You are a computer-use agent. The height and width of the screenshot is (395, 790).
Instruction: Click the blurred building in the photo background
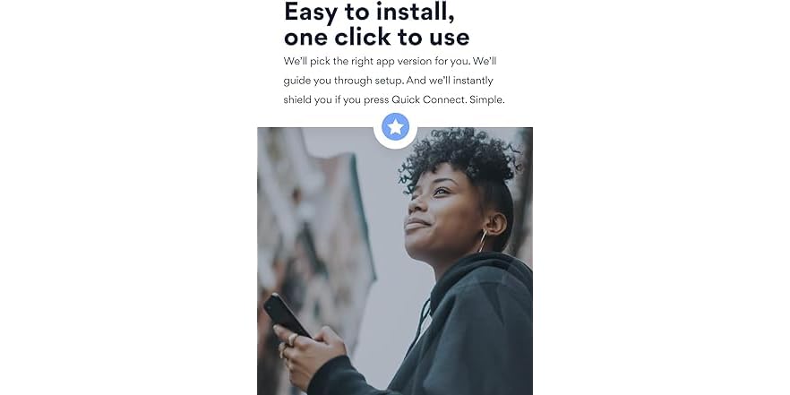(315, 227)
